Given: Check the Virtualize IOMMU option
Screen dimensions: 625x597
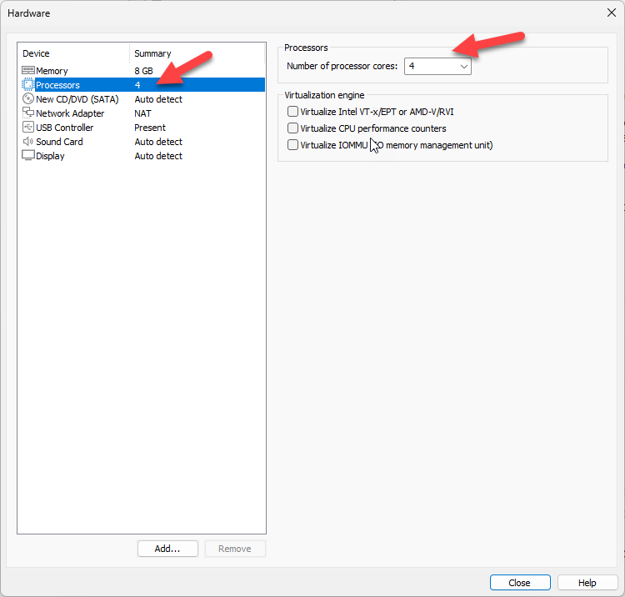Looking at the screenshot, I should point(292,145).
